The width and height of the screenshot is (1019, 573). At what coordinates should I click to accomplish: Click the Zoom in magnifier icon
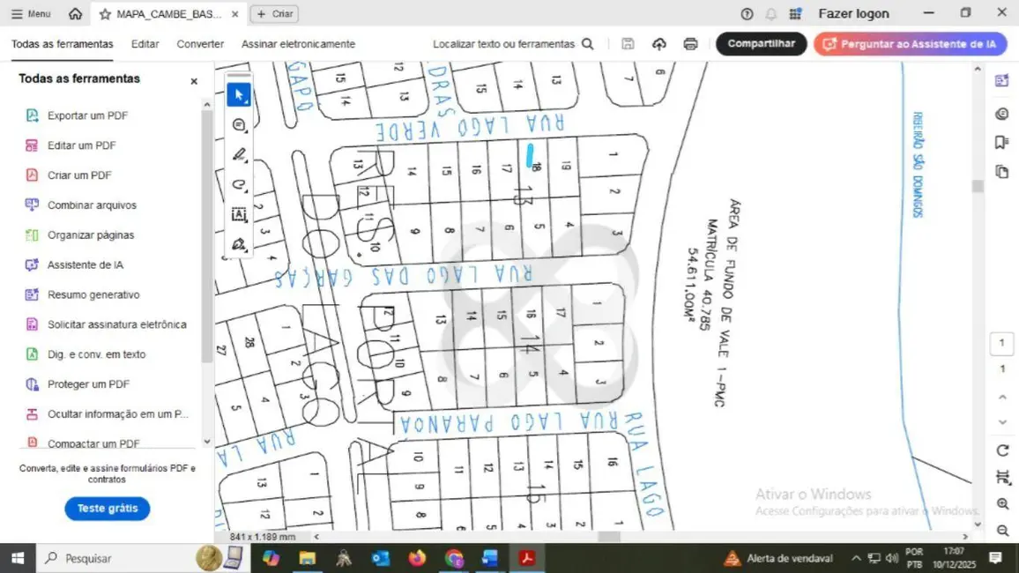(x=1001, y=503)
